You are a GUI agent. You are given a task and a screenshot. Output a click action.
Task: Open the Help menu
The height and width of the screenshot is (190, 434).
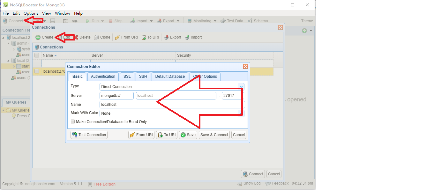[x=78, y=13]
